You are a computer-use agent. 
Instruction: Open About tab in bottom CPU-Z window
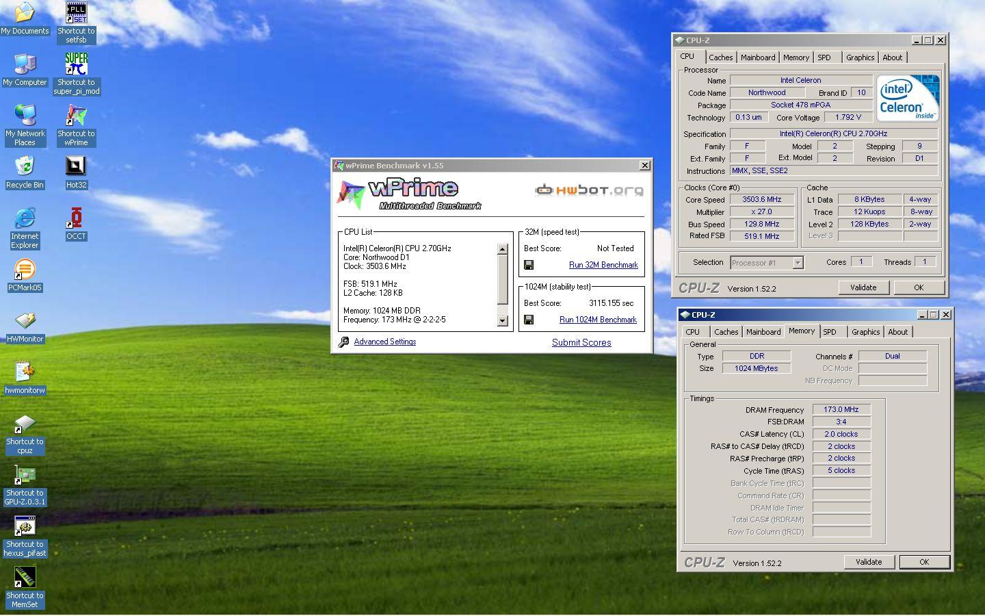tap(898, 332)
